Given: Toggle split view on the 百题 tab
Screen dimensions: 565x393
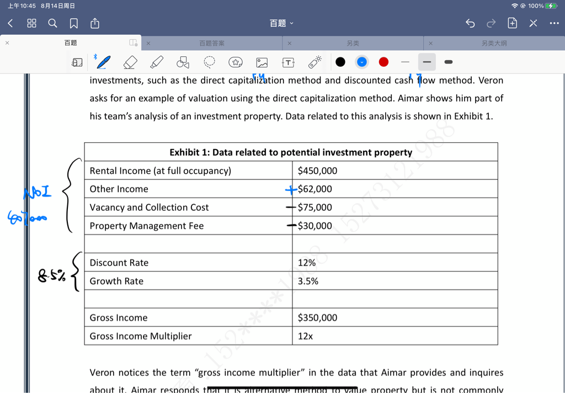Looking at the screenshot, I should [134, 43].
